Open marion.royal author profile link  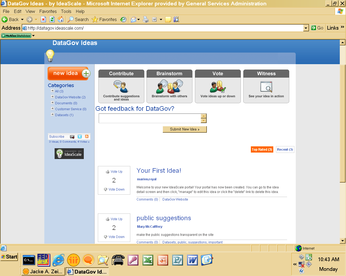147,179
